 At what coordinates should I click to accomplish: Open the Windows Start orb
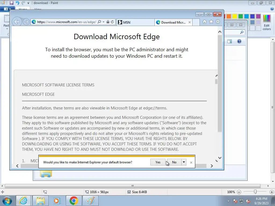click(x=7, y=201)
